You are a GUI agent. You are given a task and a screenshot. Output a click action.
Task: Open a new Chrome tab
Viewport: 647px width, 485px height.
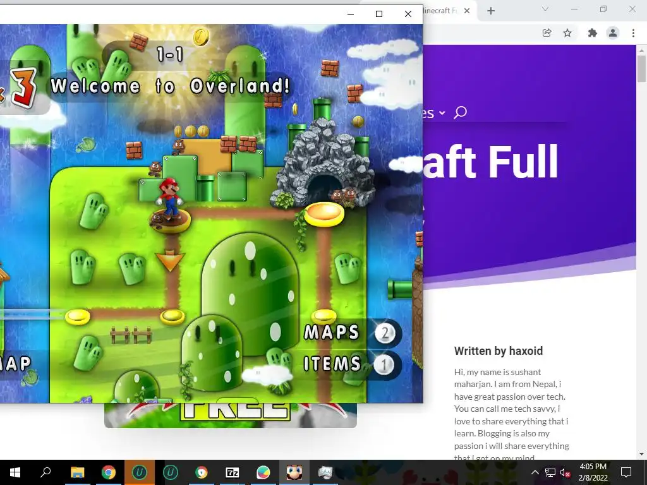coord(490,11)
